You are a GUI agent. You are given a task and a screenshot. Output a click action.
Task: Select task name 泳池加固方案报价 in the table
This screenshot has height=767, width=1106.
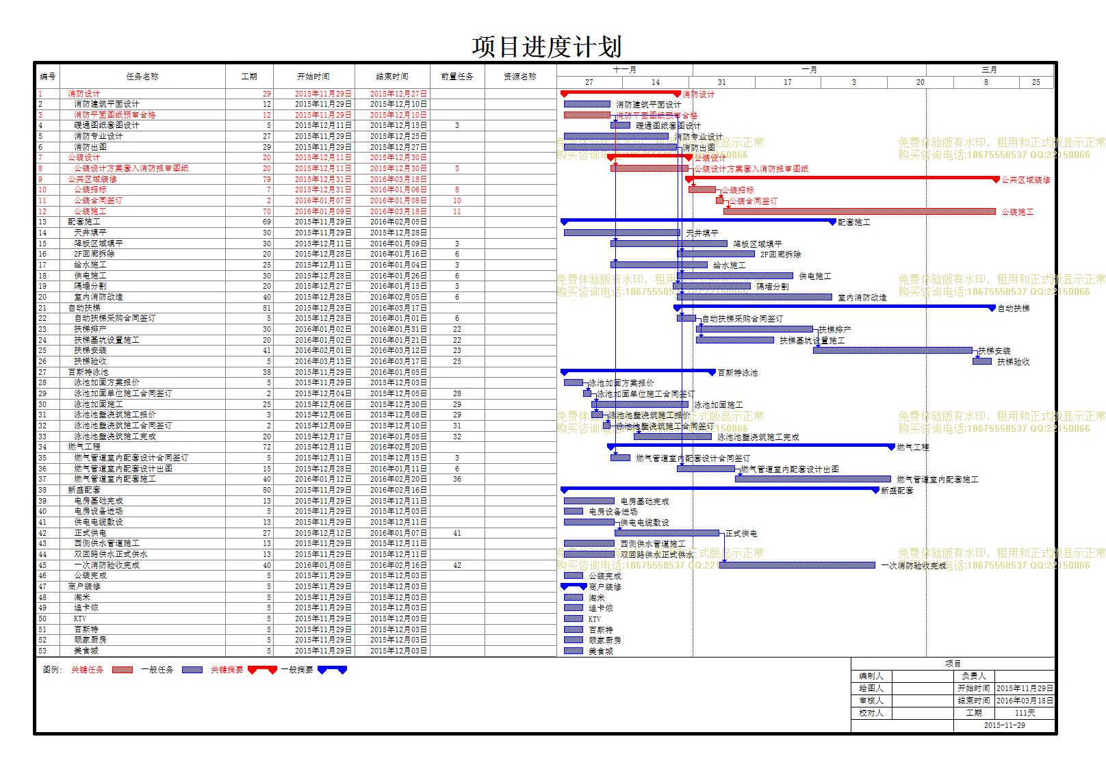107,382
